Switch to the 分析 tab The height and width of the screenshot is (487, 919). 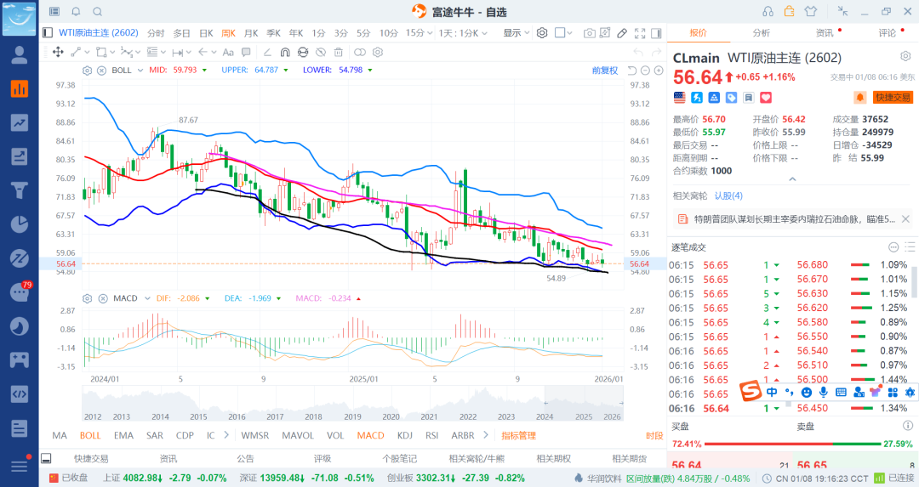(x=761, y=33)
